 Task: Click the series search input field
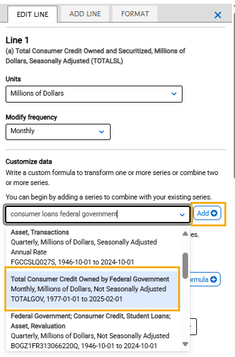click(92, 214)
